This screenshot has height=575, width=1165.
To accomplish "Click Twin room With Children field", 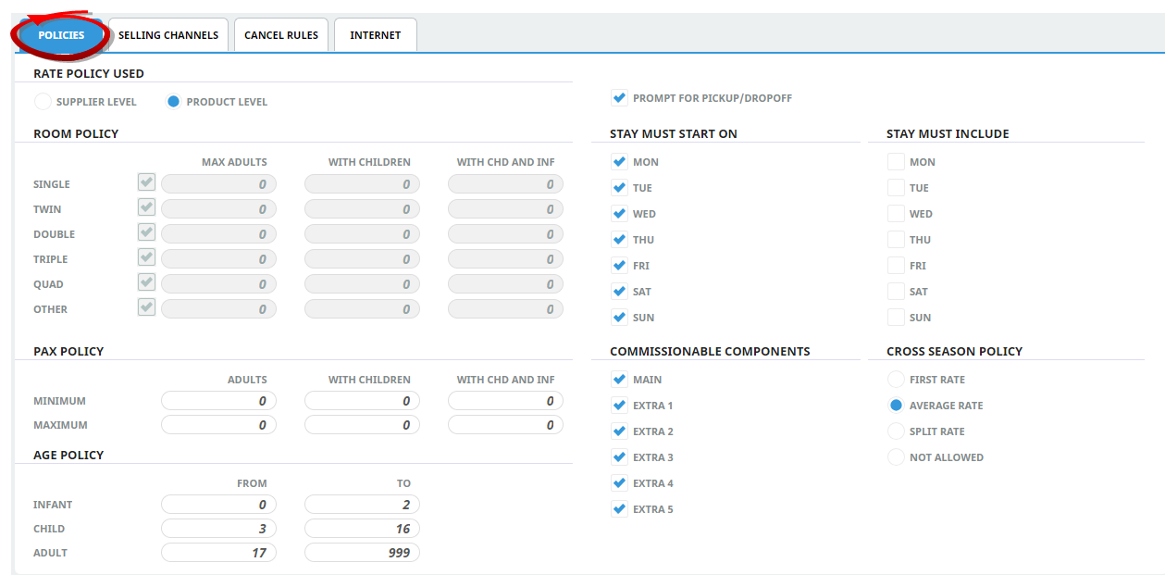I will pos(362,209).
